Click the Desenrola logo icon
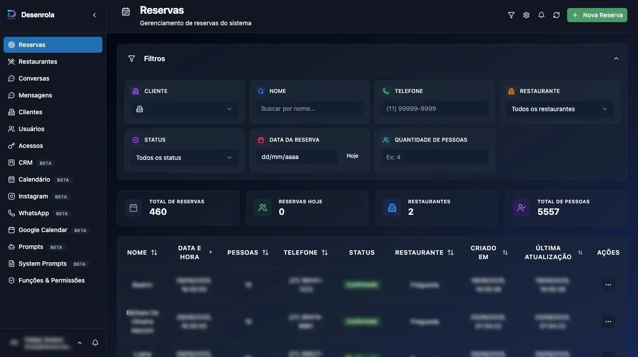The width and height of the screenshot is (638, 357). pos(12,15)
